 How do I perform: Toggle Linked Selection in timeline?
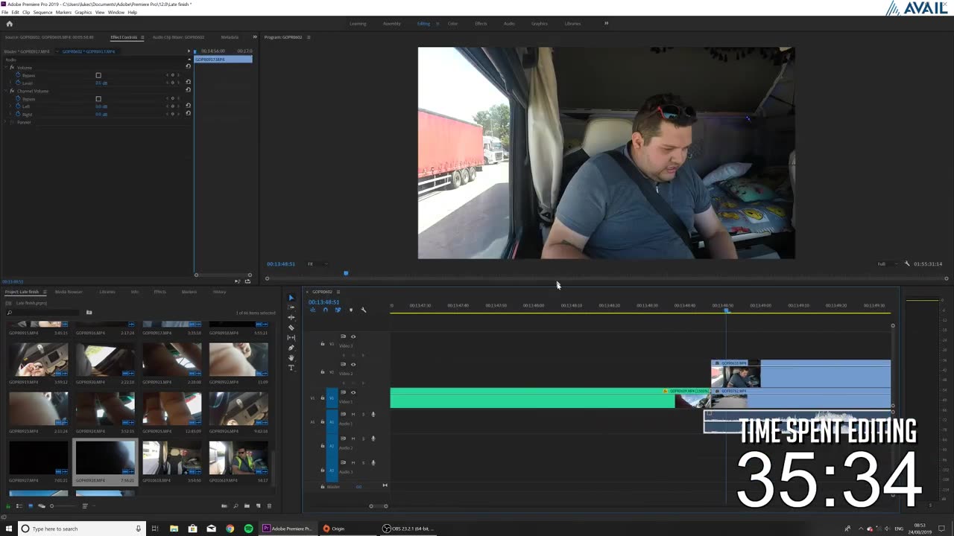(x=338, y=310)
